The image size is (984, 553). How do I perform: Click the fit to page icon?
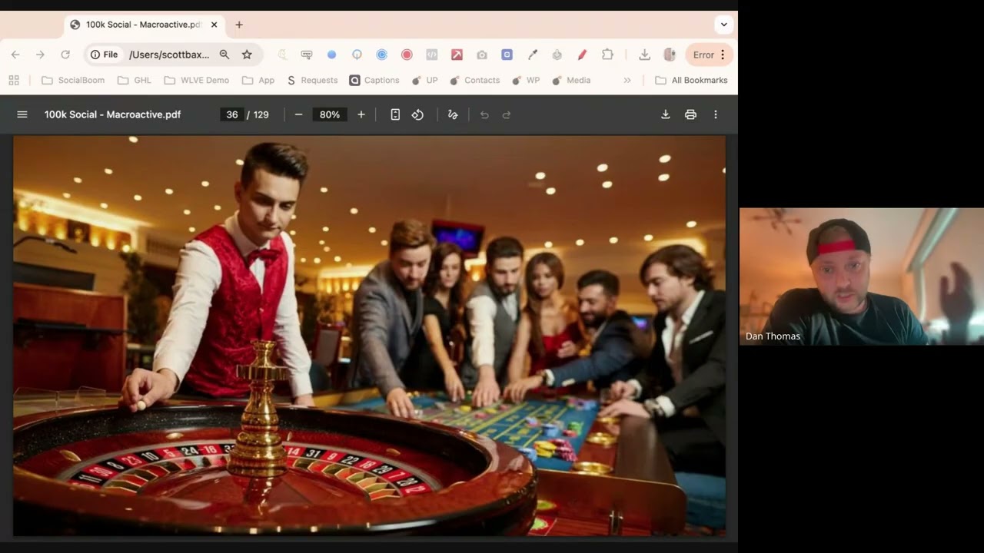coord(395,114)
